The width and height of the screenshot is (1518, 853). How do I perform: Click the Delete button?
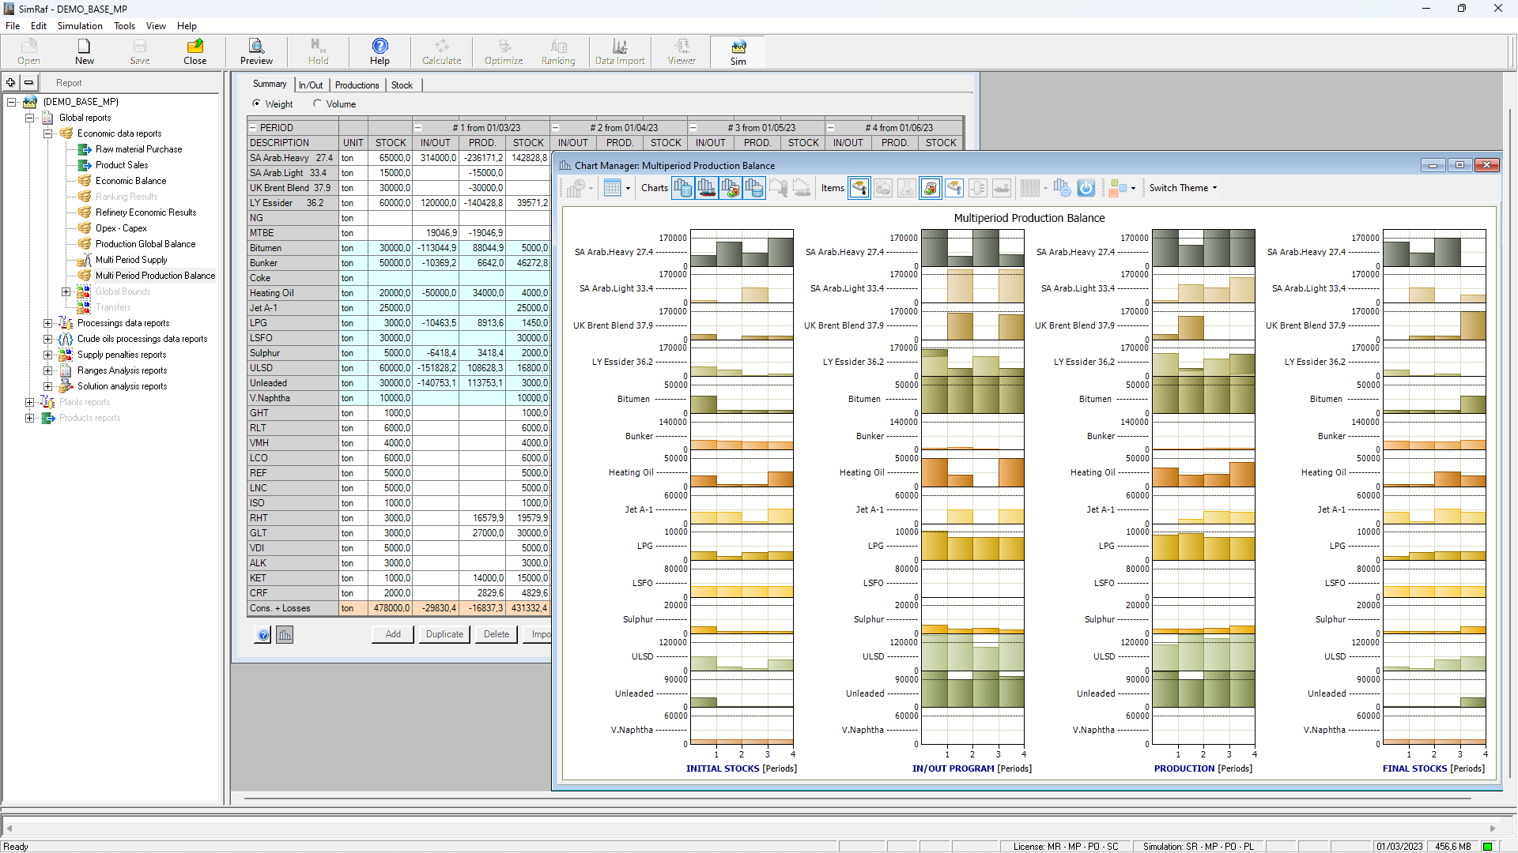click(496, 634)
